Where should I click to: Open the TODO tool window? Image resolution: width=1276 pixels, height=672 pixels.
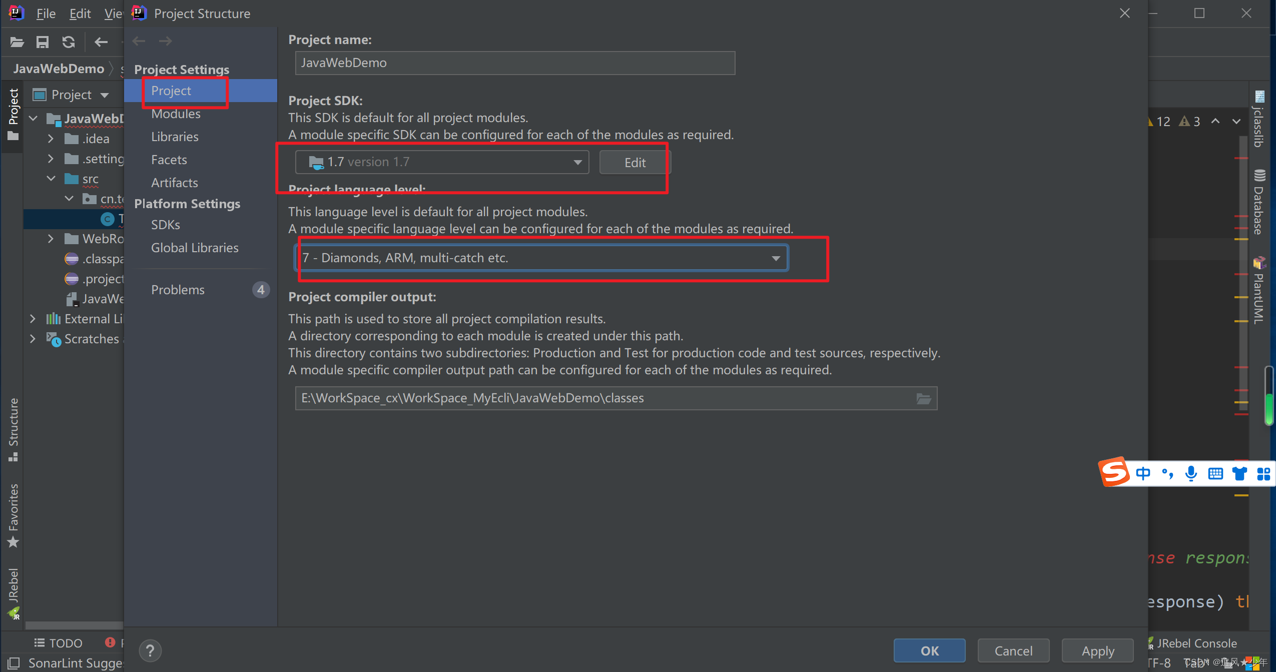[x=58, y=643]
